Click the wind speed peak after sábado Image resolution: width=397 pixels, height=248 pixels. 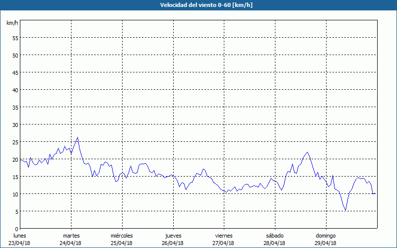[308, 152]
